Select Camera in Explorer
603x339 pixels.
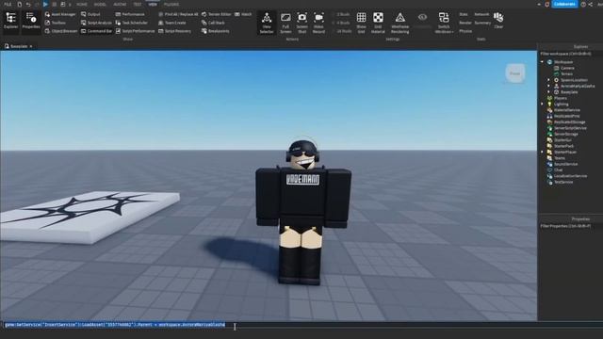click(x=567, y=68)
